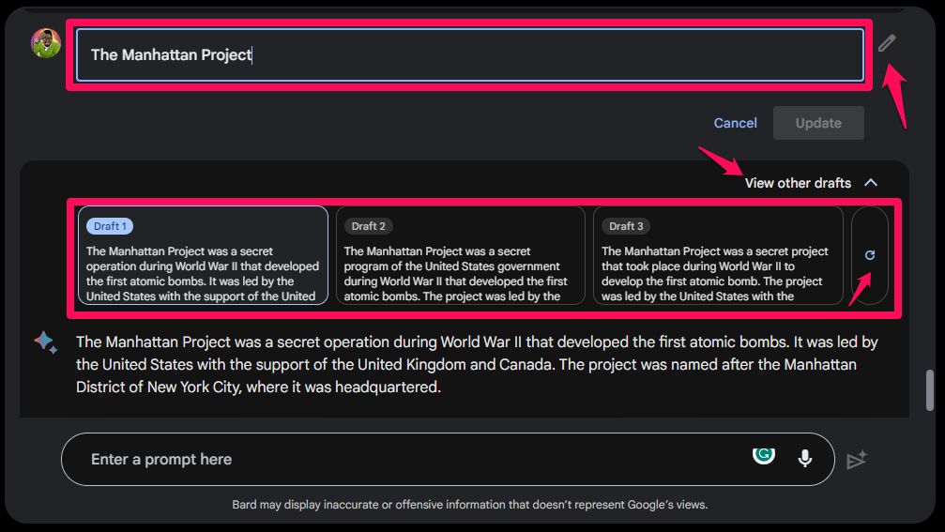Click the vertical scrollbar thumb

click(930, 390)
